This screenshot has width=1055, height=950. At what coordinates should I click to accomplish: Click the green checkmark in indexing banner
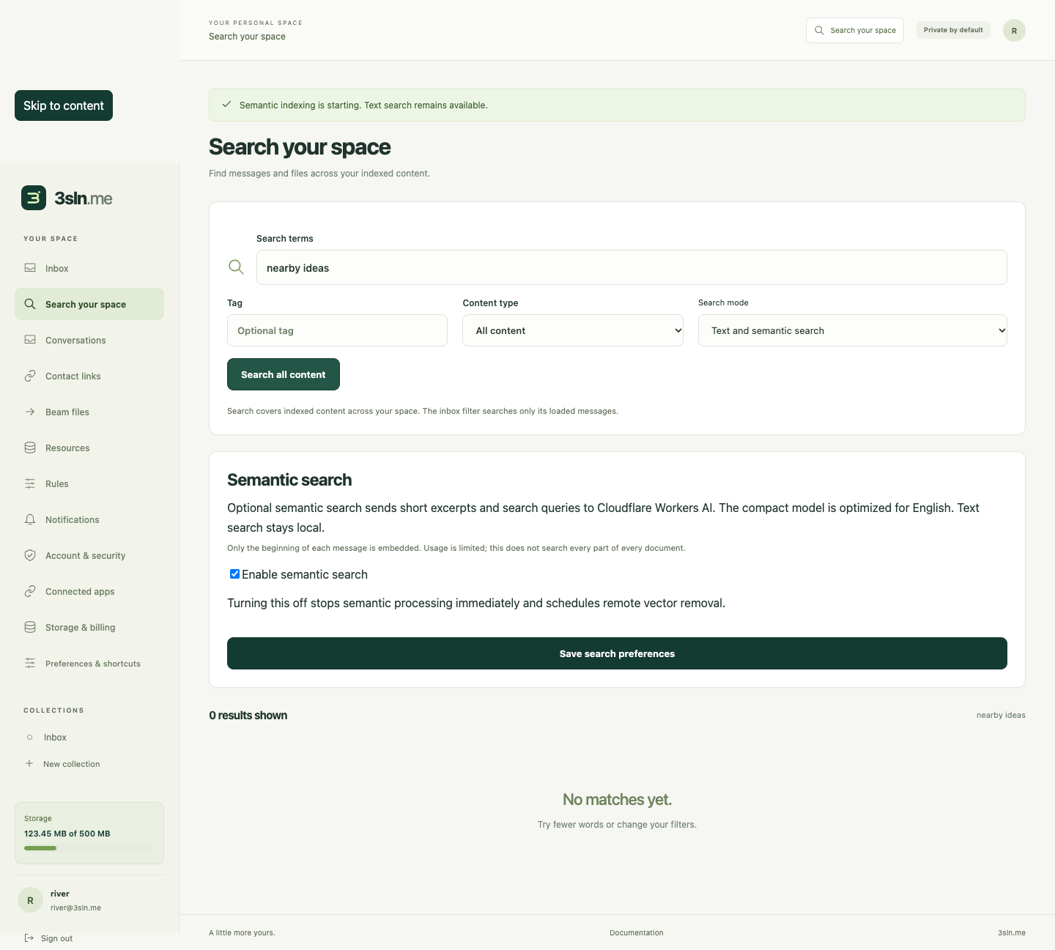coord(226,104)
